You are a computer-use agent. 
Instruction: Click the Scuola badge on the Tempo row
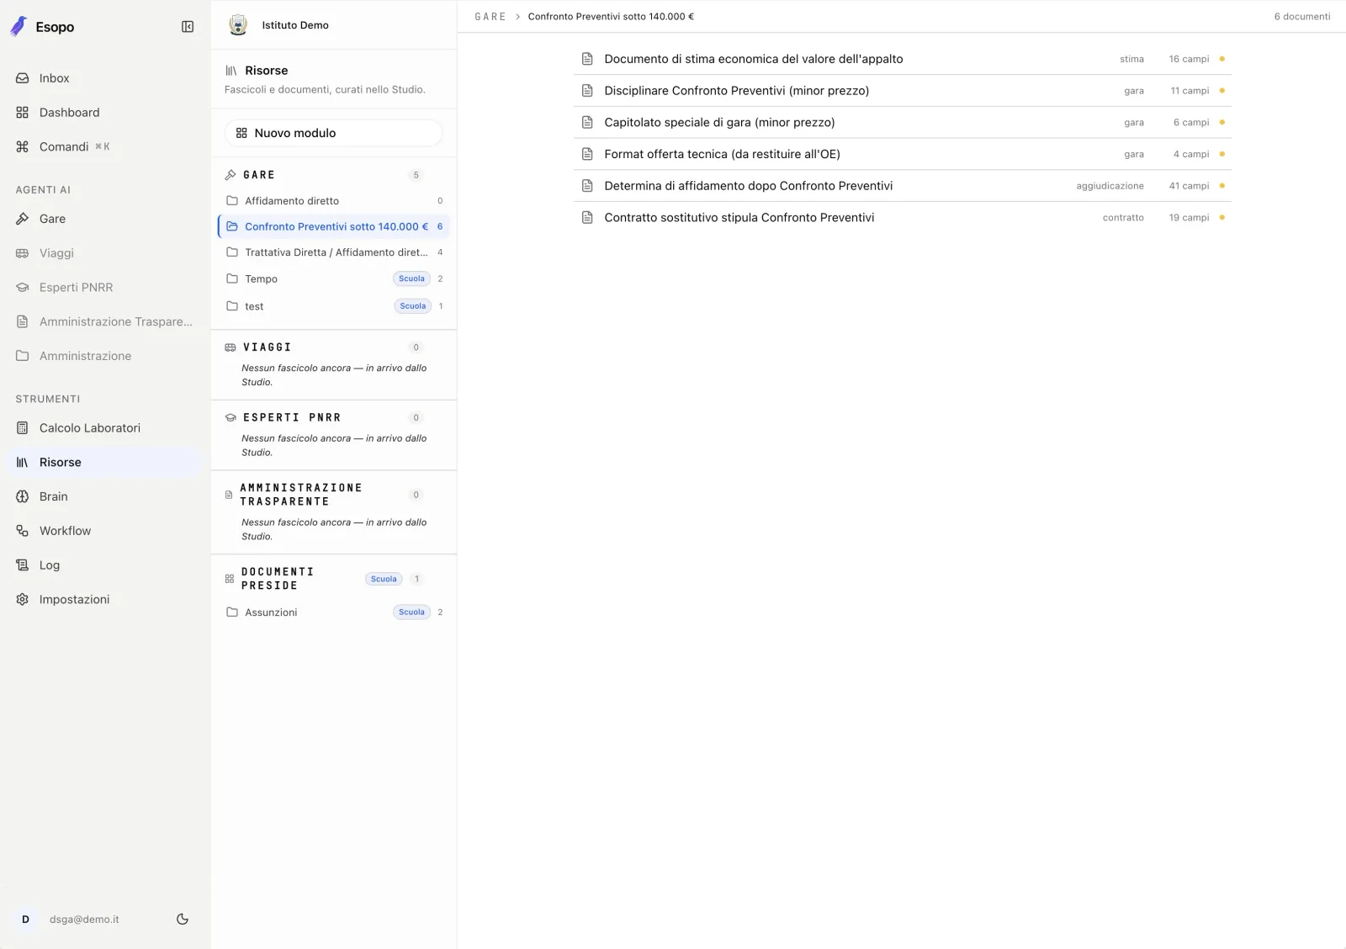coord(411,279)
